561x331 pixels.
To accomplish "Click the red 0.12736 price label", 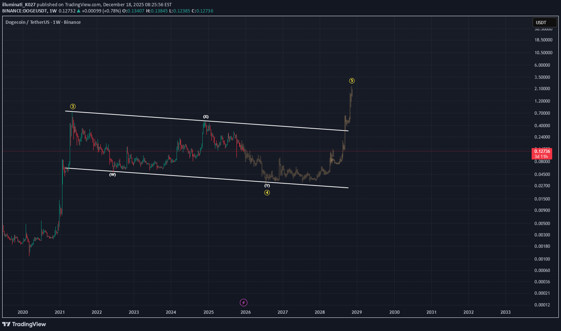I will 542,151.
